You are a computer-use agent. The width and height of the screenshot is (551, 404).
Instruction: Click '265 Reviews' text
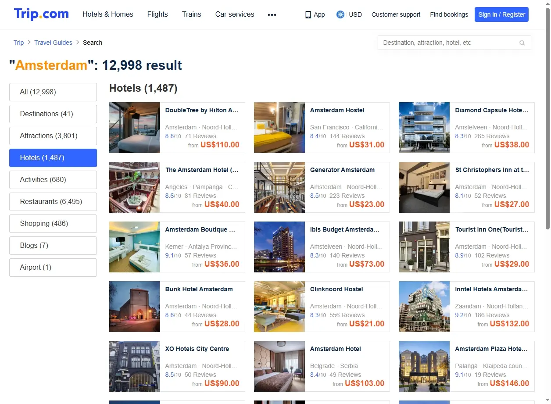coord(492,136)
